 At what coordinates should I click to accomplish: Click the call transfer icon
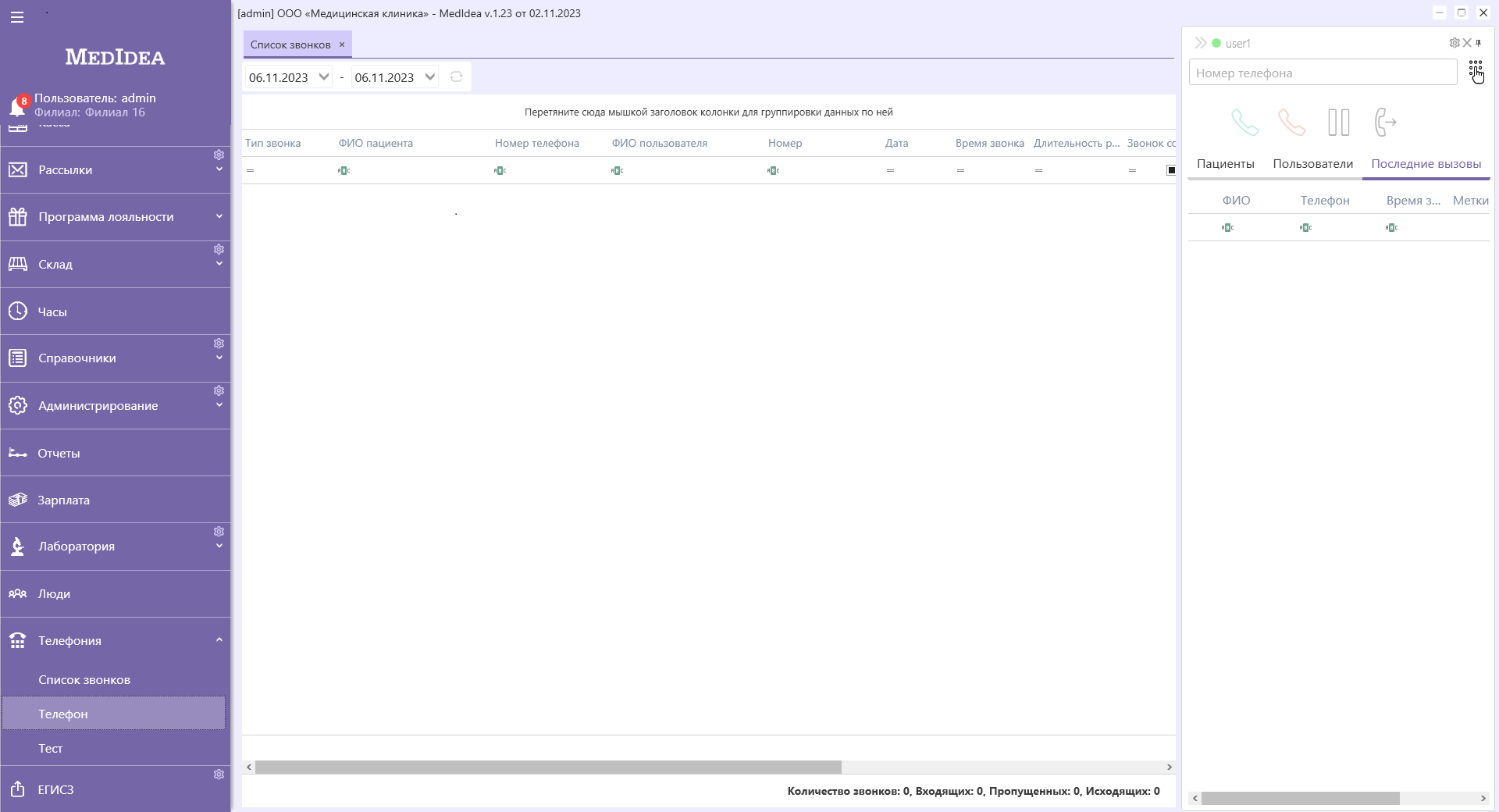pos(1385,122)
